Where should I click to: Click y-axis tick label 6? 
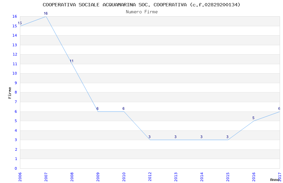pyautogui.click(x=16, y=111)
